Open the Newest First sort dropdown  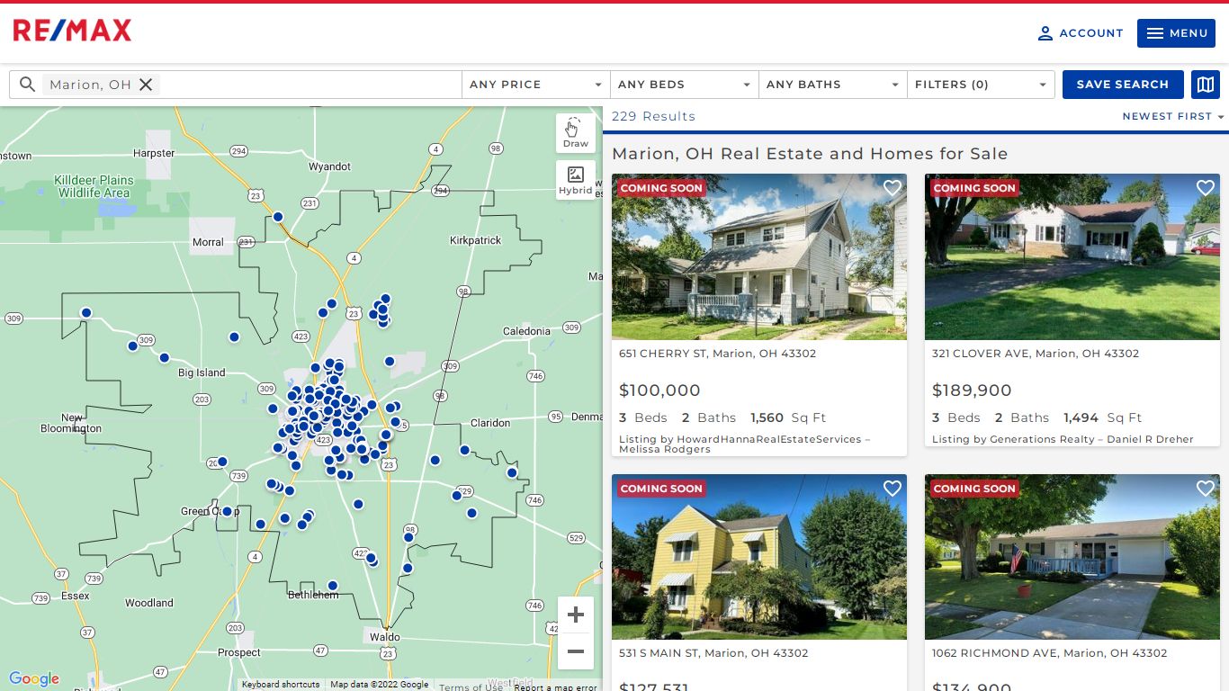1173,116
